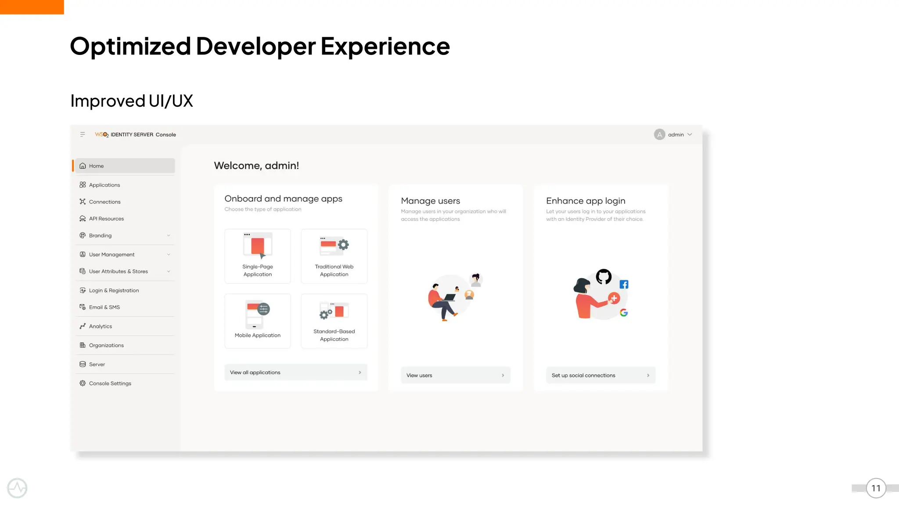The image size is (899, 506).
Task: Choose the Standard-Based Application card
Action: pyautogui.click(x=334, y=321)
